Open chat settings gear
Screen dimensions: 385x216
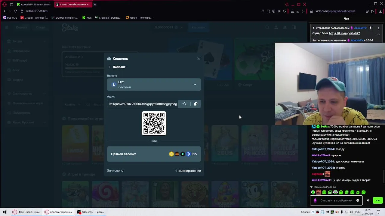(368, 200)
